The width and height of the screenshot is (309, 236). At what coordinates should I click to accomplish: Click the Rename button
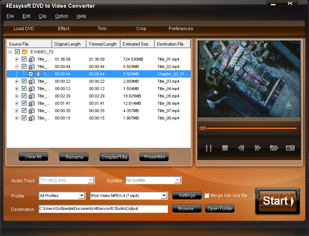click(x=74, y=157)
